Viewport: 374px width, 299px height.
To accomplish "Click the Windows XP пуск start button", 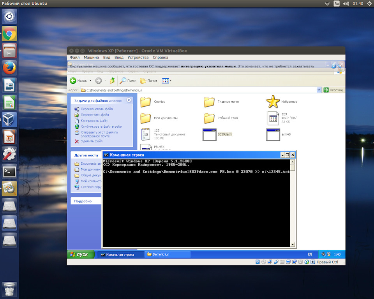I will pyautogui.click(x=81, y=254).
